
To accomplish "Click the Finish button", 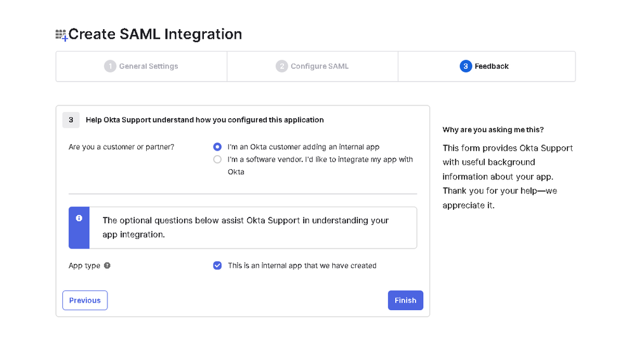I will coord(405,301).
